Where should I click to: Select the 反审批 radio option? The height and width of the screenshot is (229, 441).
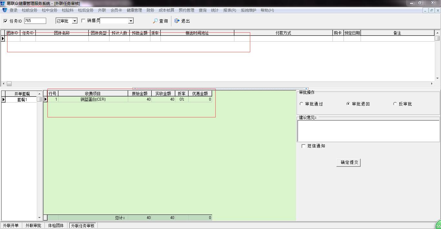395,104
